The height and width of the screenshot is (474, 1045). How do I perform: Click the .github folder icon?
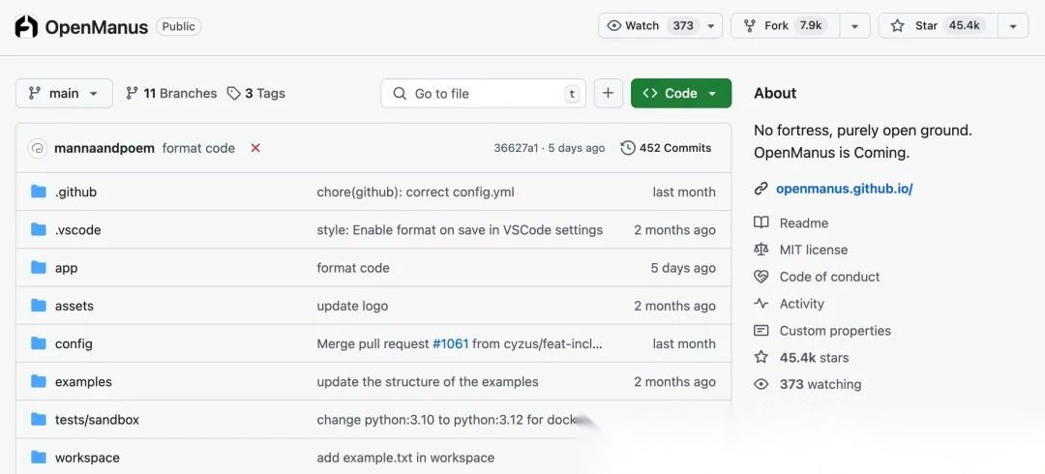click(39, 192)
